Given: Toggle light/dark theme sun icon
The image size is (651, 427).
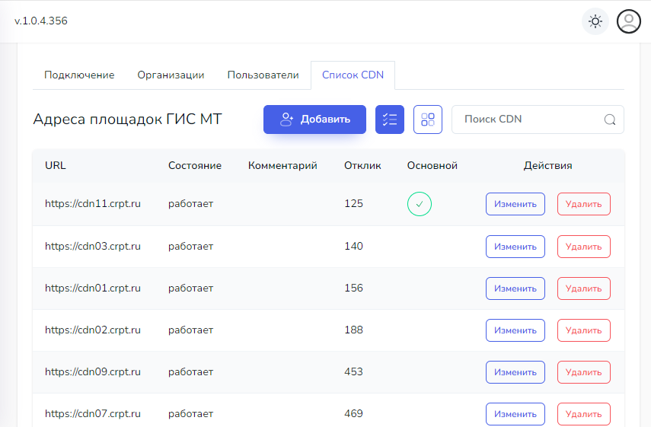Looking at the screenshot, I should point(595,21).
